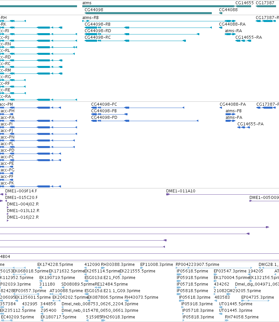Image resolution: width=279 pixels, height=322 pixels.
Task: Select the Dmel_neb_015478_0650_0661.3prime label
Action: [100, 311]
